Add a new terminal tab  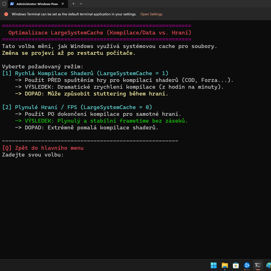point(73,4)
